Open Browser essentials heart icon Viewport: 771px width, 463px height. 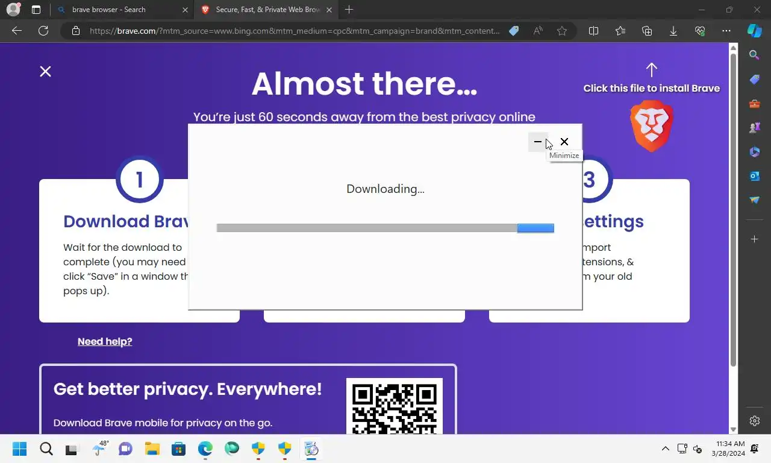coord(700,31)
